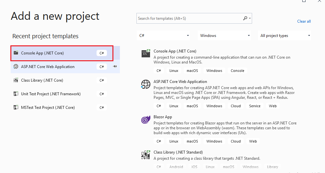Viewport: 325px width, 173px height.
Task: Click the Class Library (.NET Standard) template icon
Action: pyautogui.click(x=146, y=155)
